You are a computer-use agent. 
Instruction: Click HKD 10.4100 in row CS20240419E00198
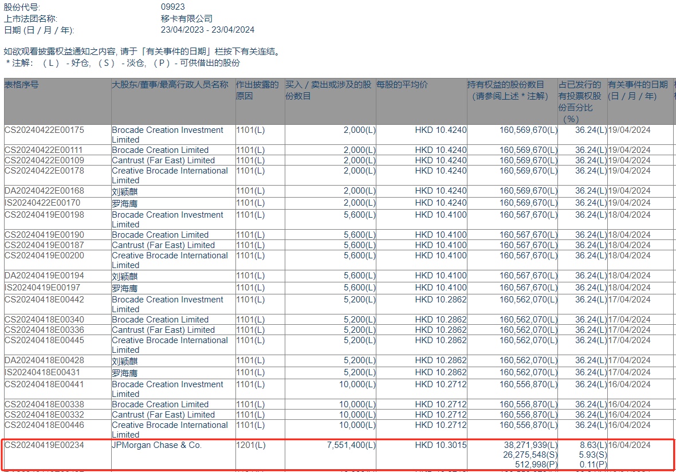tap(441, 215)
